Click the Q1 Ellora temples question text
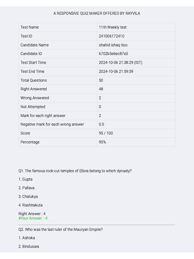The height and width of the screenshot is (259, 194). tap(75, 171)
